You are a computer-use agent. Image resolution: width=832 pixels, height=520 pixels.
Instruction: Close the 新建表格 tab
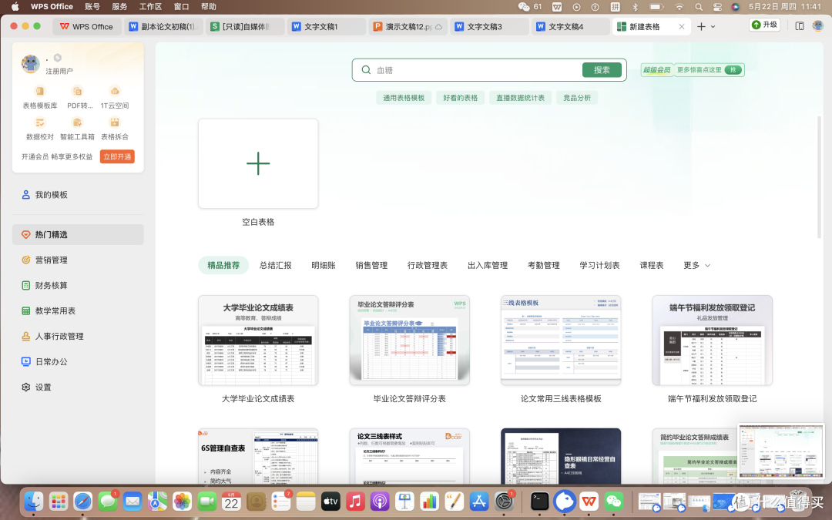(x=682, y=26)
